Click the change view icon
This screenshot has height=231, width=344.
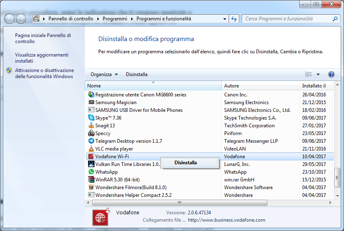click(x=308, y=74)
